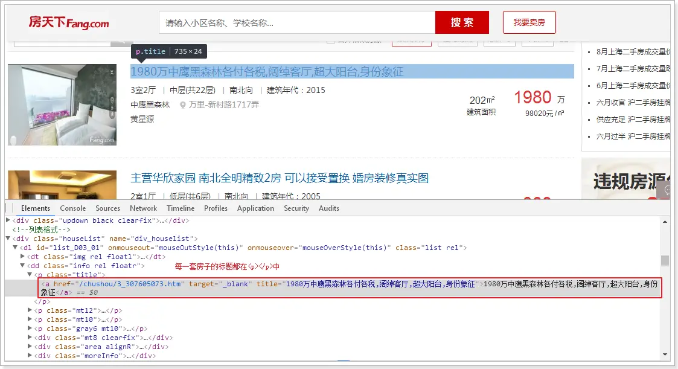678x369 pixels.
Task: Click the red 搜索 search button
Action: 463,22
